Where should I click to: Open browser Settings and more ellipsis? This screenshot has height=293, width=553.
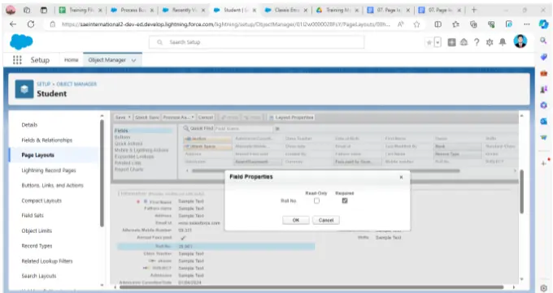(526, 24)
